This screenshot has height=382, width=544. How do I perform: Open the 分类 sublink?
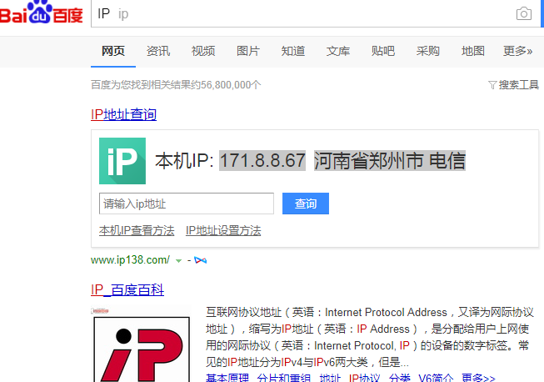pos(399,378)
